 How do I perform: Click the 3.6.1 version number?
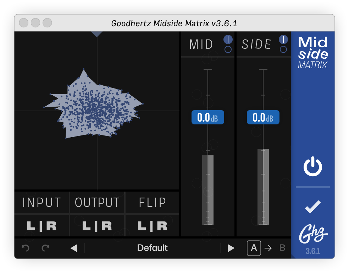[313, 251]
